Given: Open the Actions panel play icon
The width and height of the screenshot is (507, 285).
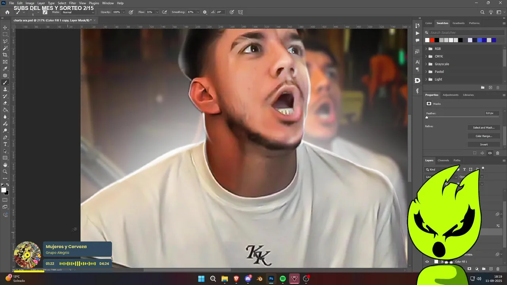Looking at the screenshot, I should (417, 33).
